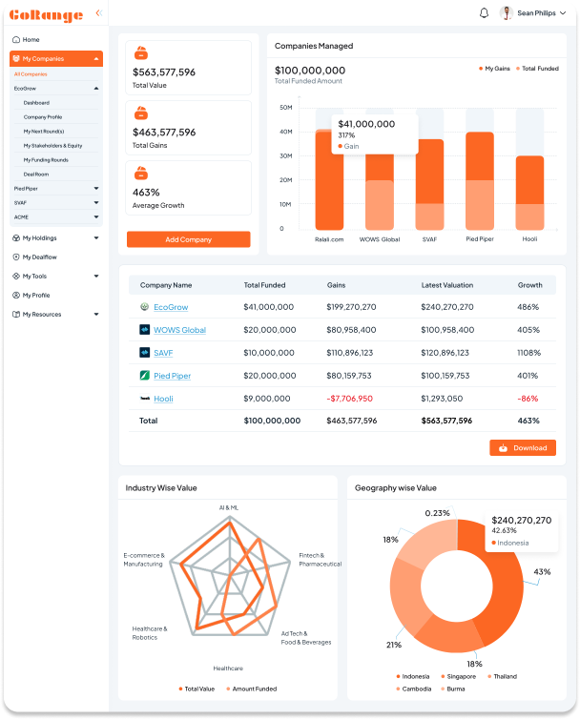Click the Download button
The width and height of the screenshot is (580, 720).
523,447
